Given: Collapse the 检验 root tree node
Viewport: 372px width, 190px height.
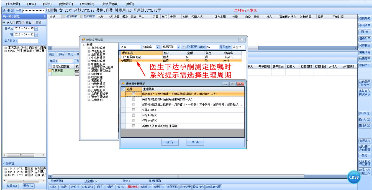Looking at the screenshot, I should point(84,45).
